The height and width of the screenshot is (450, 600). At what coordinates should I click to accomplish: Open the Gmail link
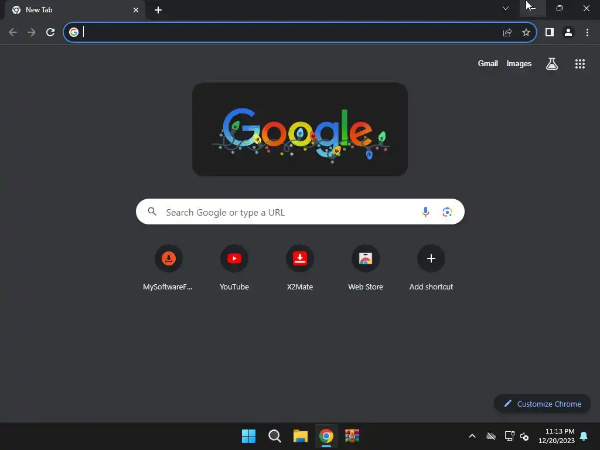coord(488,63)
